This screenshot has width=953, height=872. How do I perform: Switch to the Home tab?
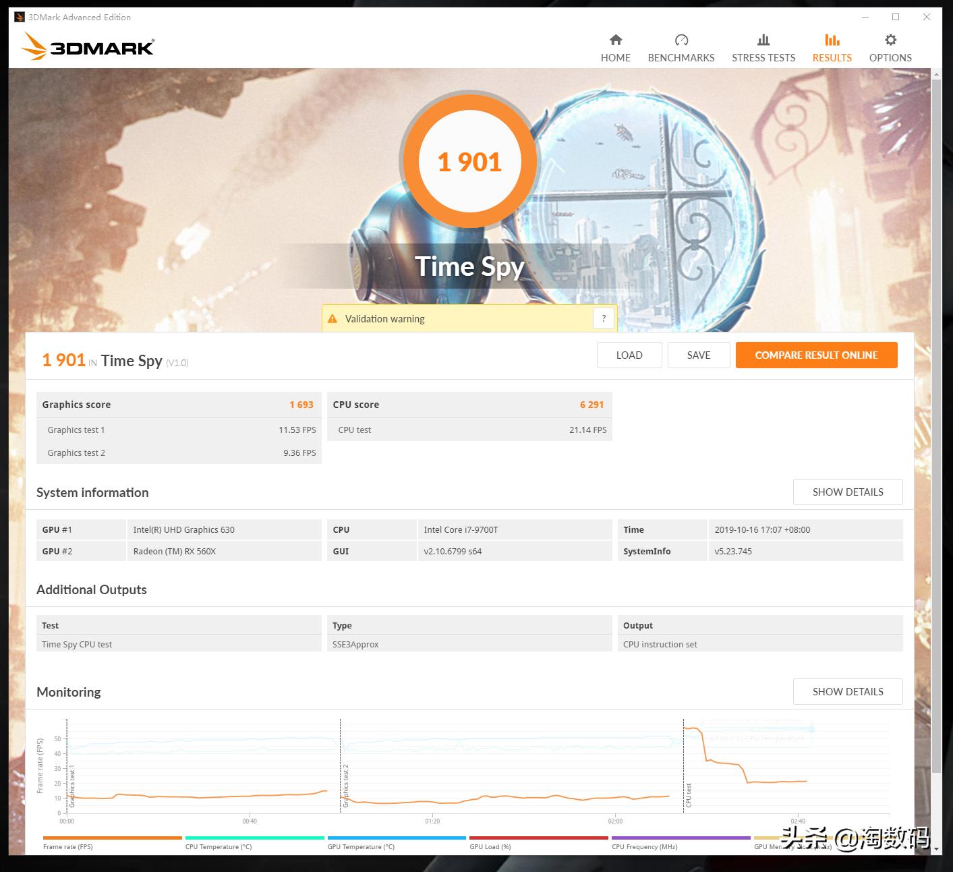click(614, 47)
